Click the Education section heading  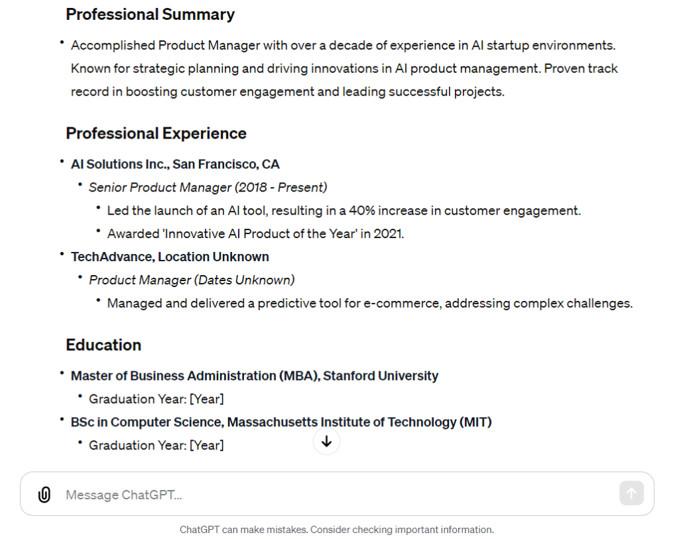pyautogui.click(x=103, y=345)
